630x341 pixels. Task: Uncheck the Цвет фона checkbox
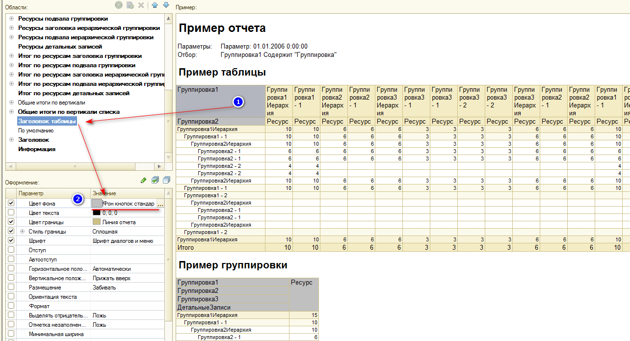pyautogui.click(x=11, y=203)
